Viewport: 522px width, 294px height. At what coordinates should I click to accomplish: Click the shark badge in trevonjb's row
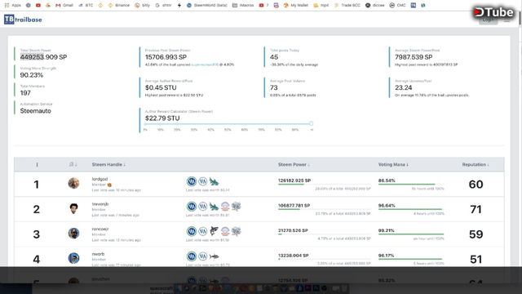214,207
